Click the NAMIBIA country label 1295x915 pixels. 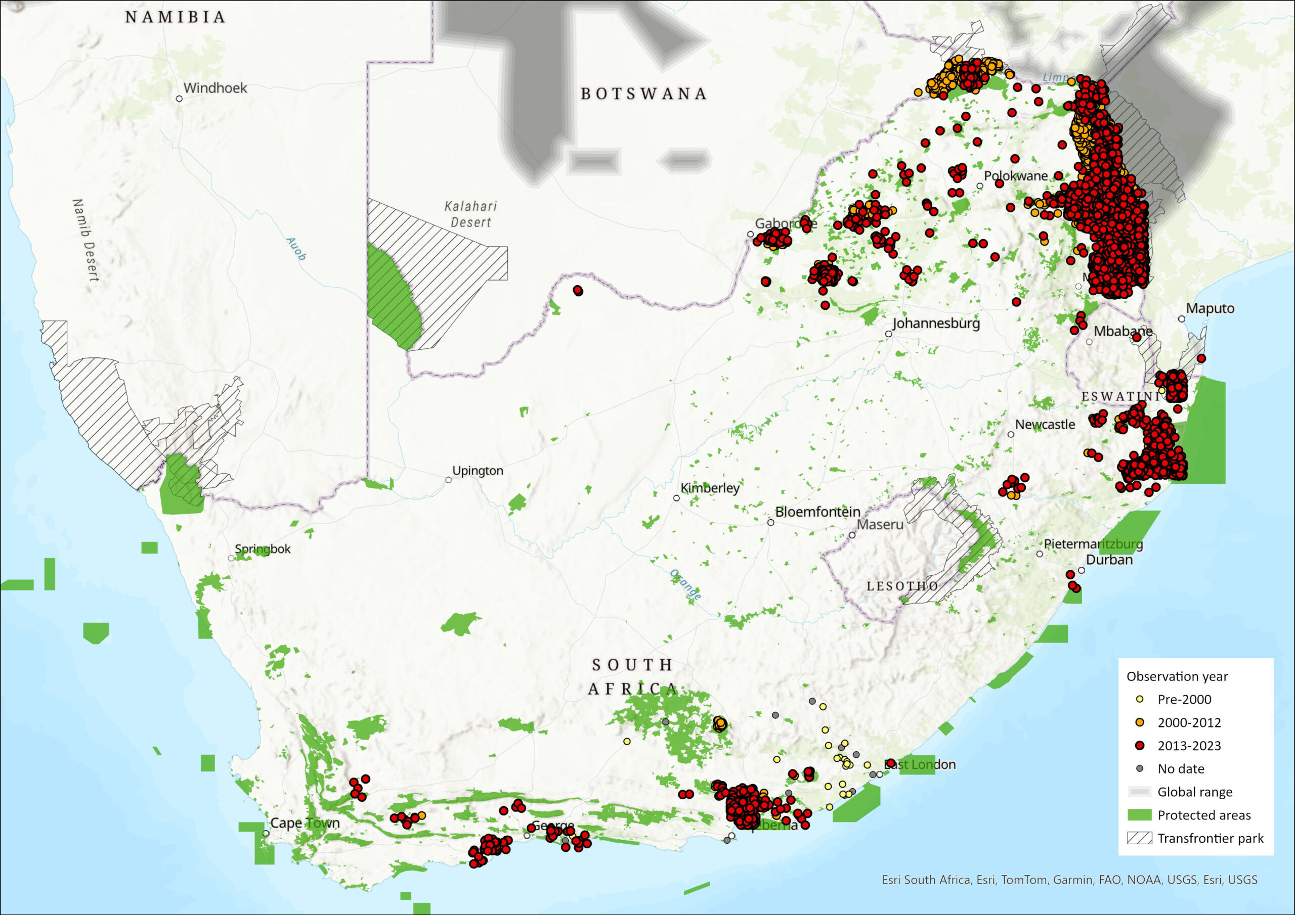click(x=176, y=17)
